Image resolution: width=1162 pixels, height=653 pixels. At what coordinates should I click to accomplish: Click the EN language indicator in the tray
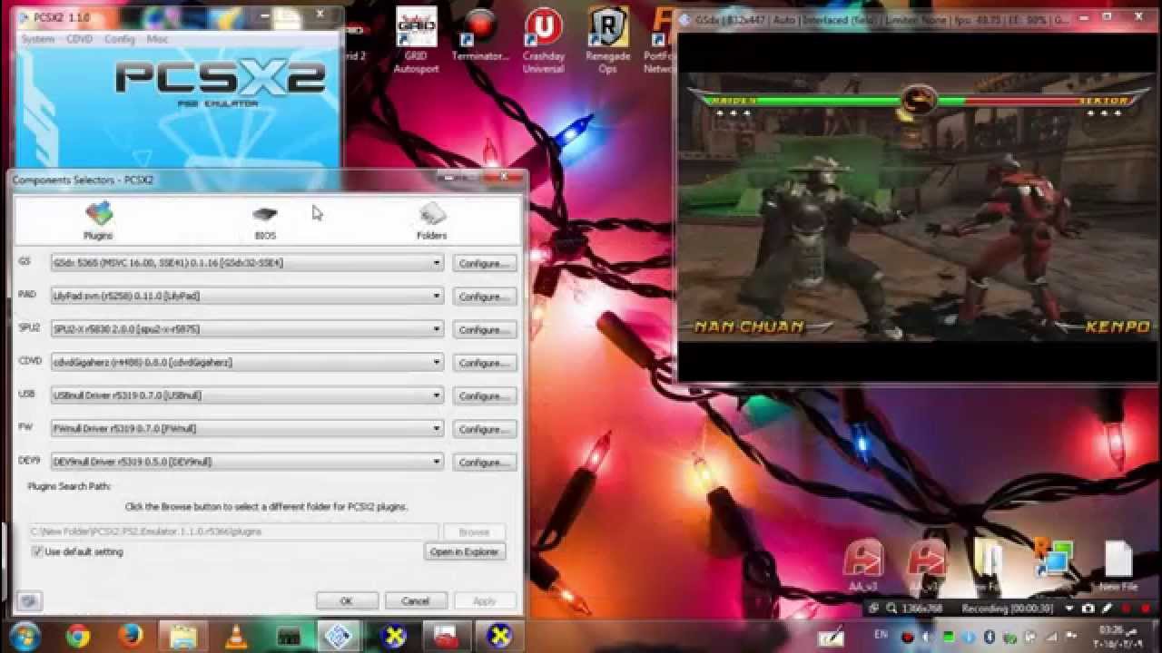coord(881,636)
